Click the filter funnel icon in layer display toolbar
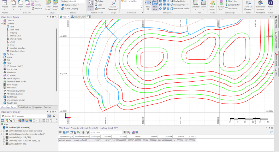 coord(14,121)
